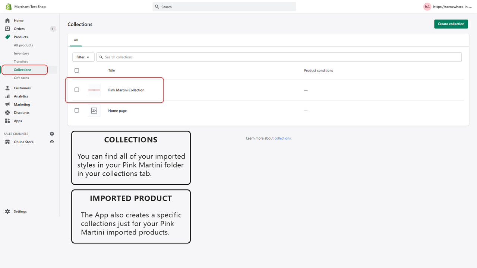Switch to the All collections tab

(76, 40)
